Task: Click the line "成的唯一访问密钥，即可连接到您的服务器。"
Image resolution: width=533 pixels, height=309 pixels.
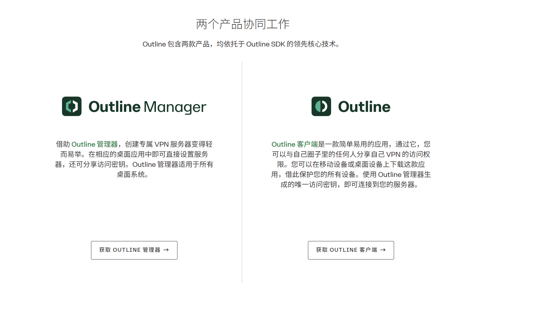Action: [x=350, y=184]
